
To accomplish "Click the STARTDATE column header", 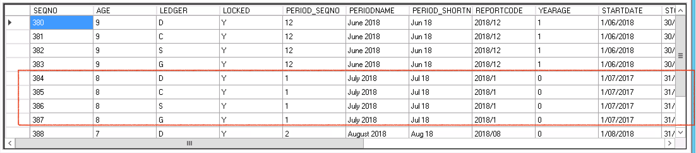I will [630, 10].
